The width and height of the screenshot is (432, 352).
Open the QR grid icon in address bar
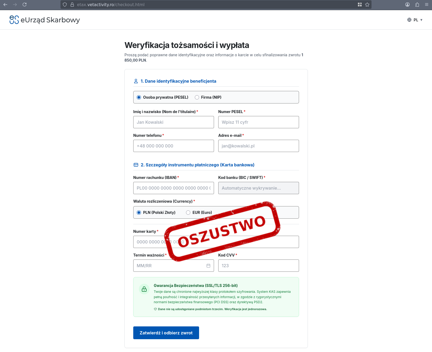click(x=360, y=5)
